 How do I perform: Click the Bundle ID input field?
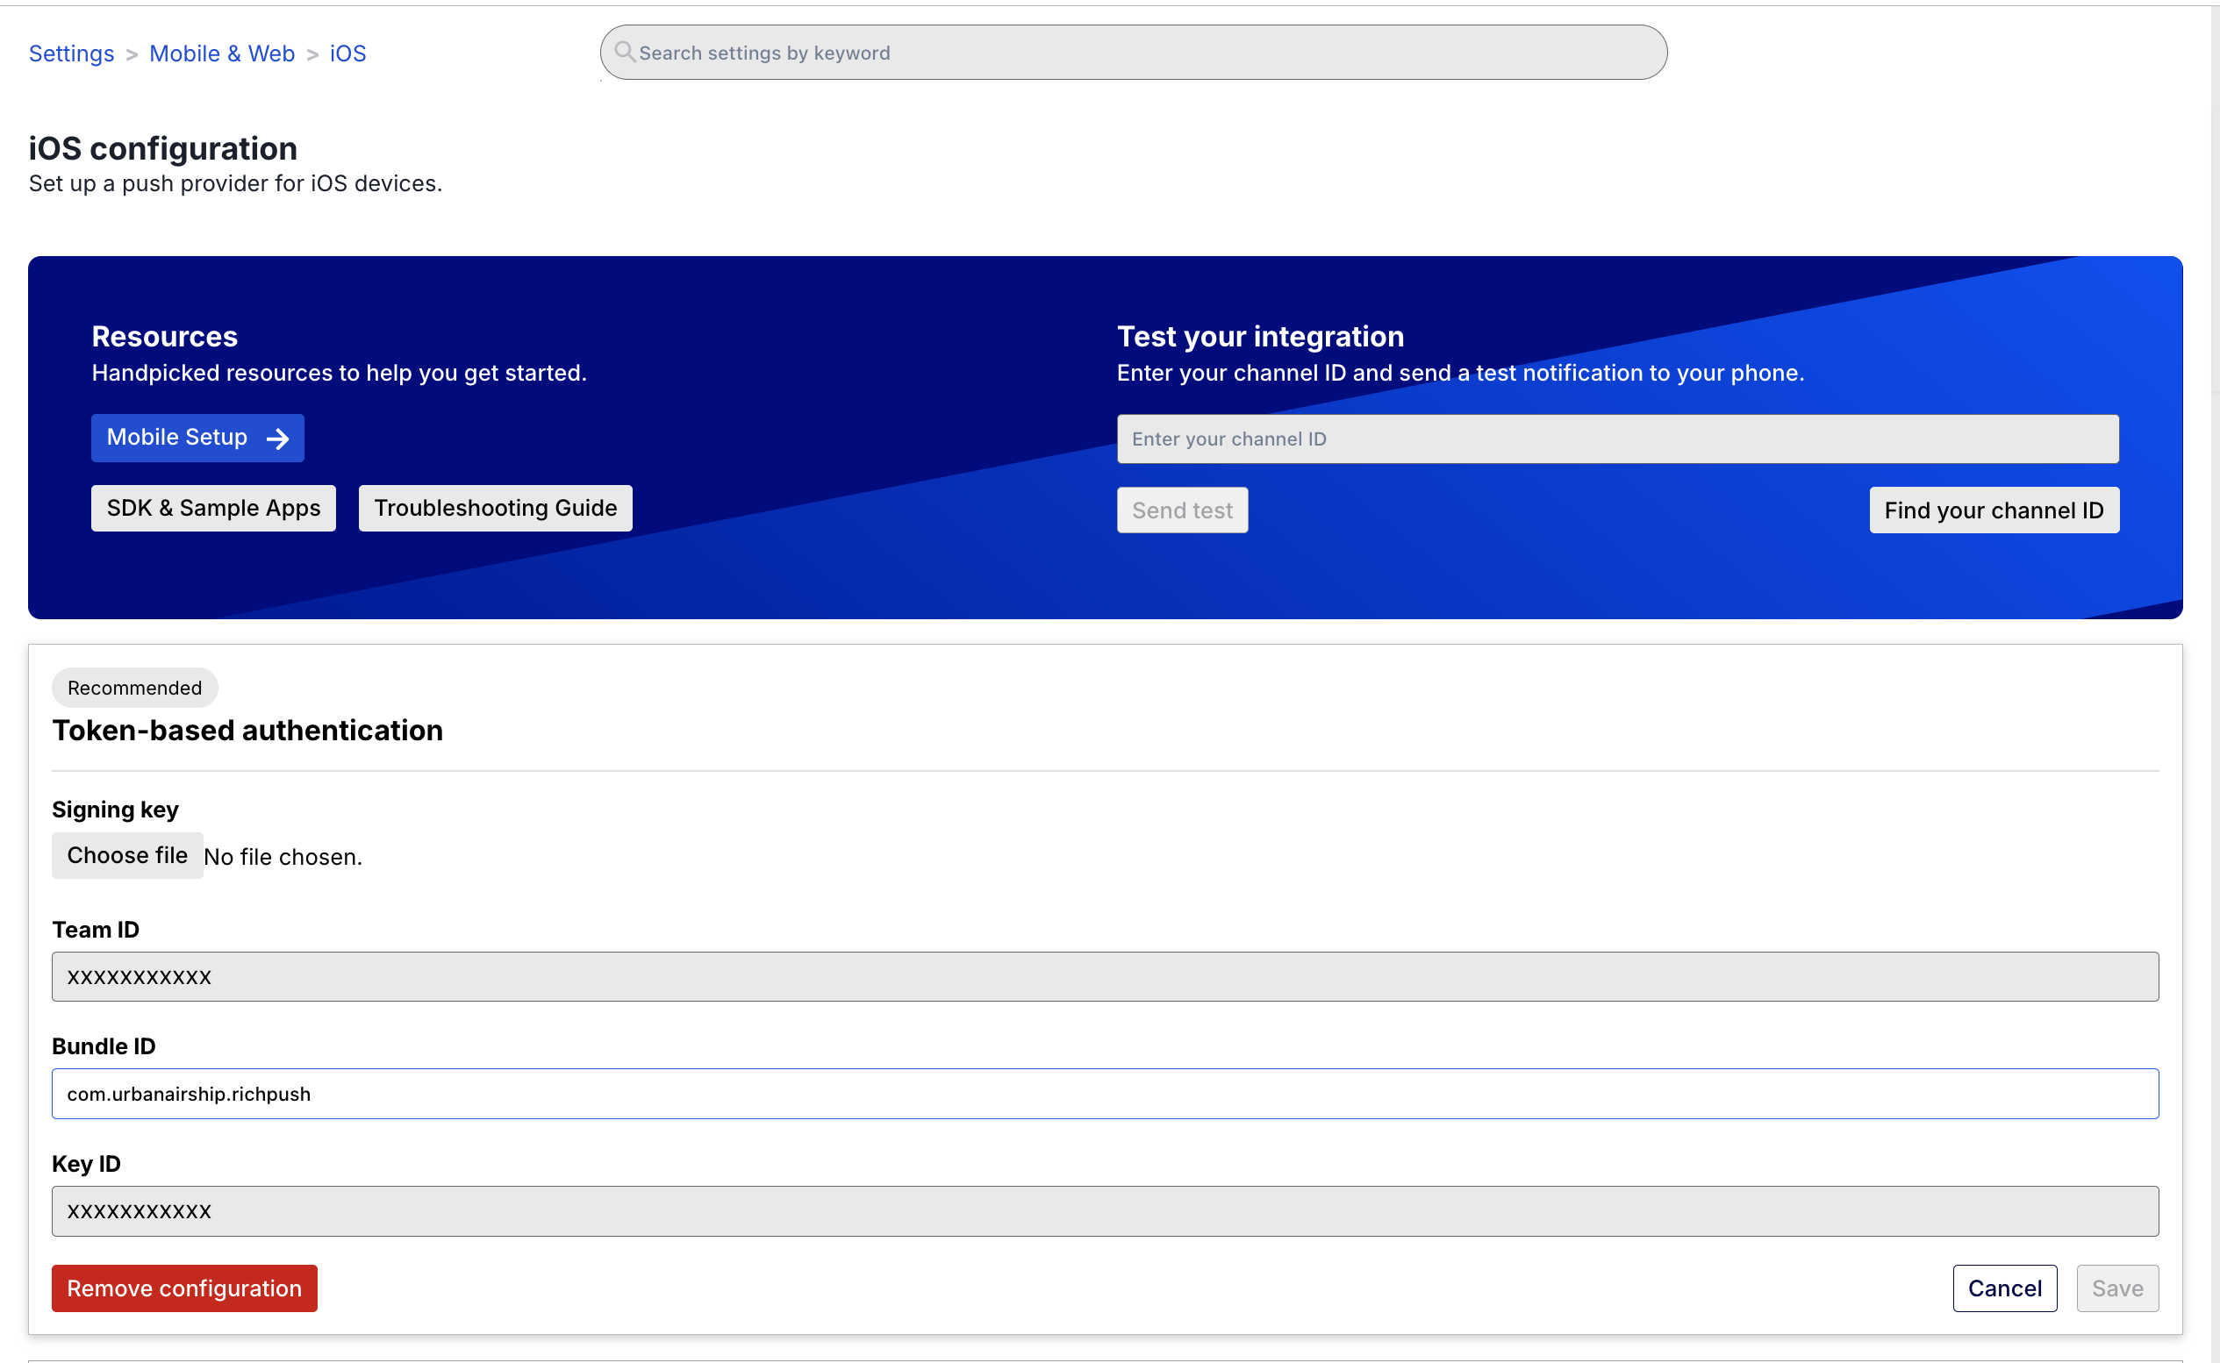[x=1105, y=1094]
